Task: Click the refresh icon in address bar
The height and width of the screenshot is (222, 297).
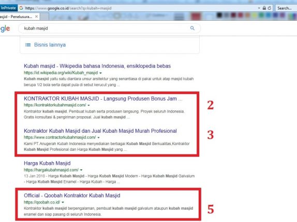Action: [269, 8]
